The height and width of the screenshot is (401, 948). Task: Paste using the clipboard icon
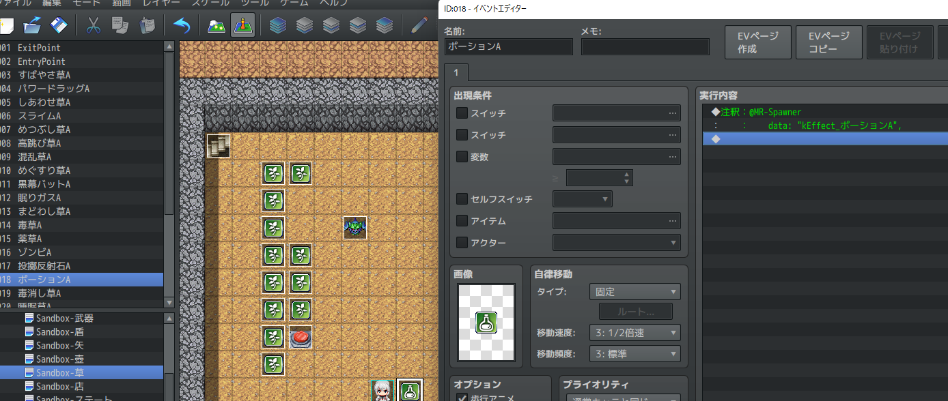[x=147, y=25]
